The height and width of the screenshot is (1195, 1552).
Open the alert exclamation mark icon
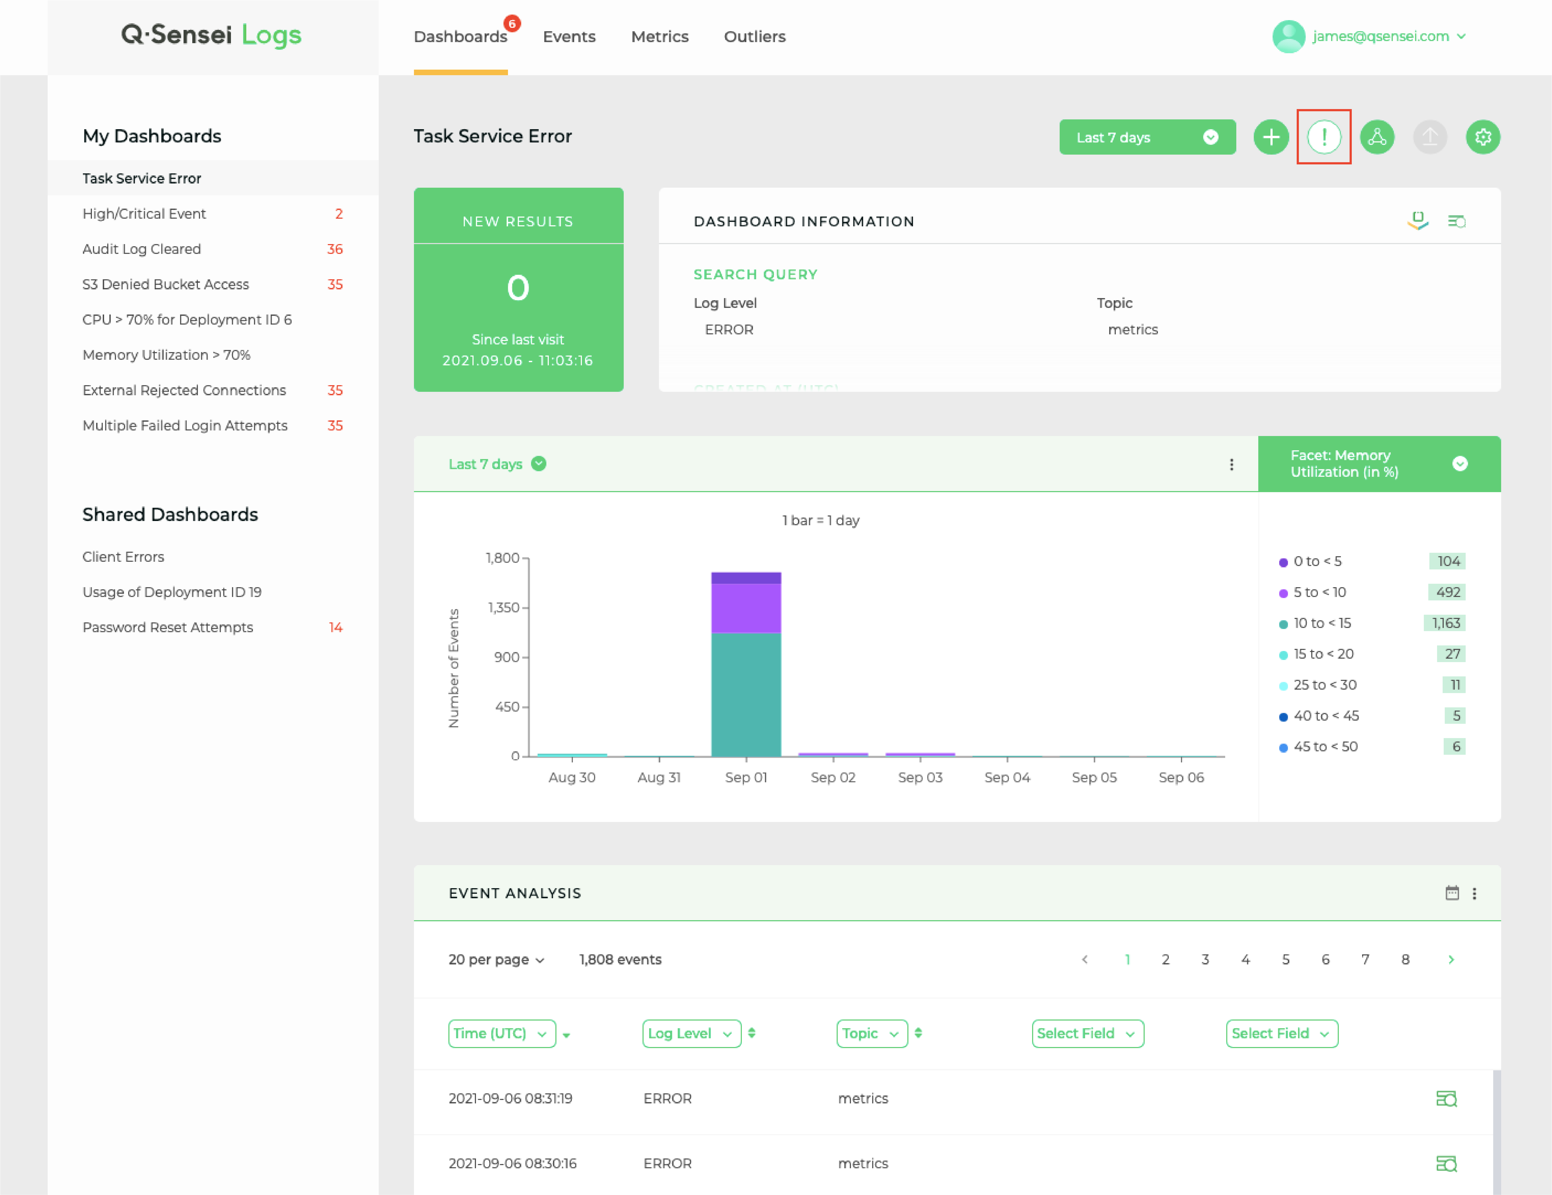(x=1324, y=137)
